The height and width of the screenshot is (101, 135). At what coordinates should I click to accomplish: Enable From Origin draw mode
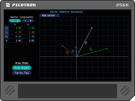22,68
